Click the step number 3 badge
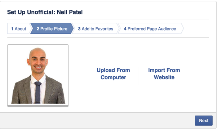This screenshot has height=130, width=217. coord(79,29)
